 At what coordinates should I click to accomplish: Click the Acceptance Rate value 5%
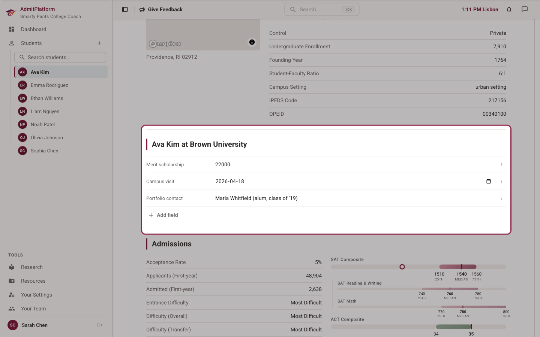318,262
